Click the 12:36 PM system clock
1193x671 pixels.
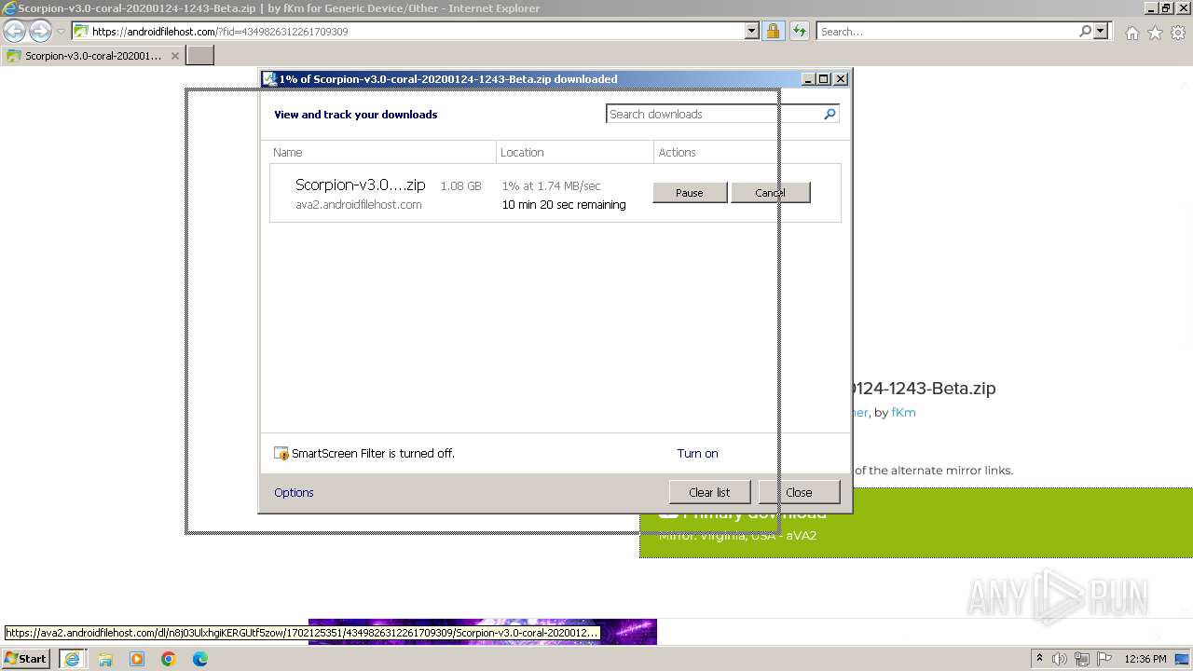pos(1145,659)
